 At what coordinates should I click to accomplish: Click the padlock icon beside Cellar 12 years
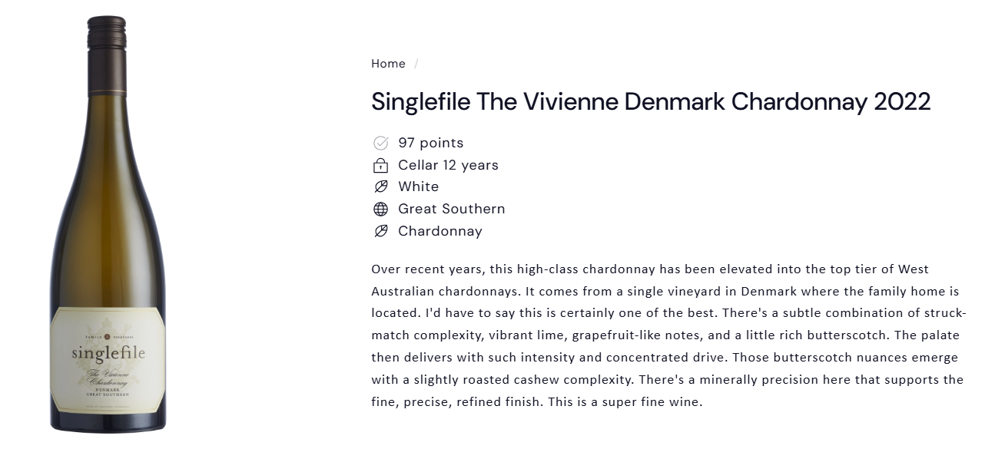(380, 165)
